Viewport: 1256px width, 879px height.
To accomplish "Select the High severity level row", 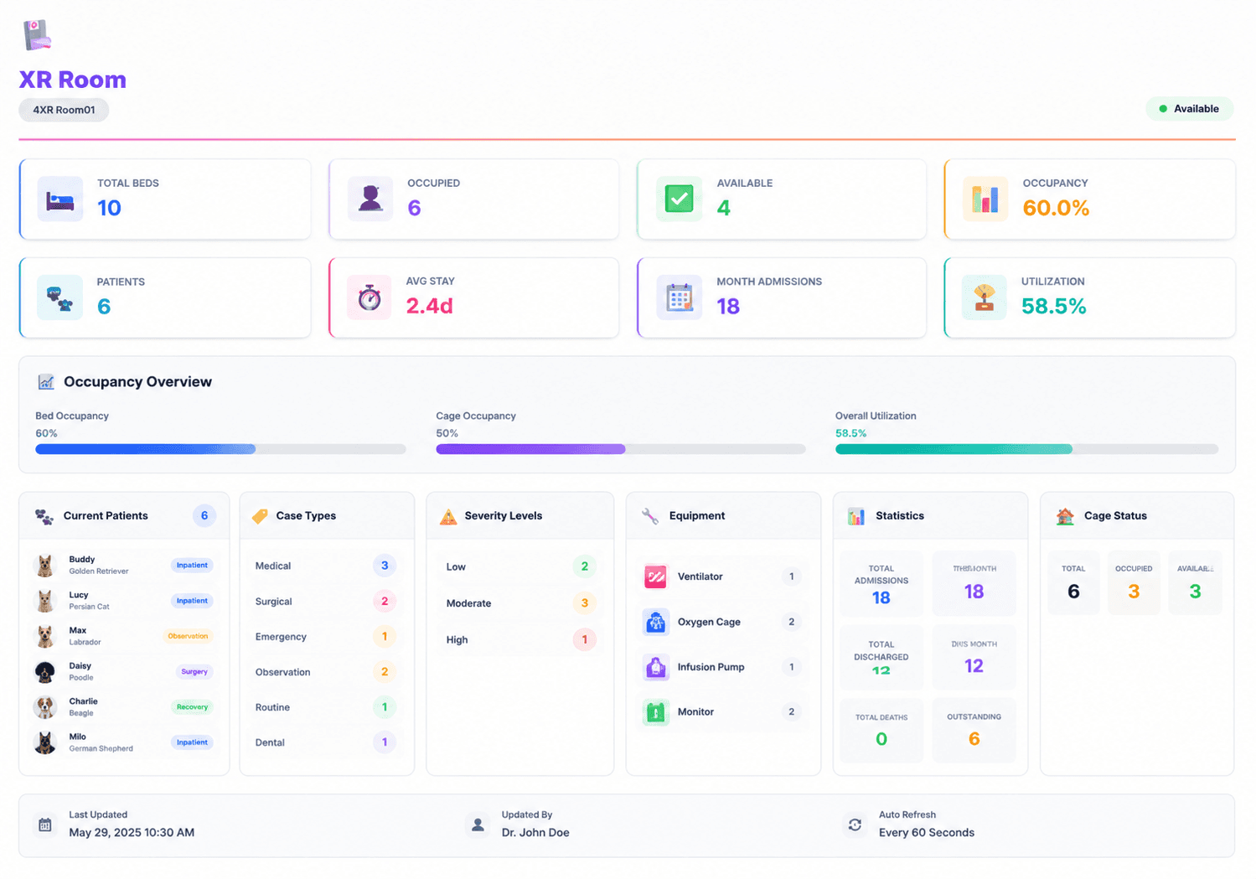I will (x=520, y=639).
